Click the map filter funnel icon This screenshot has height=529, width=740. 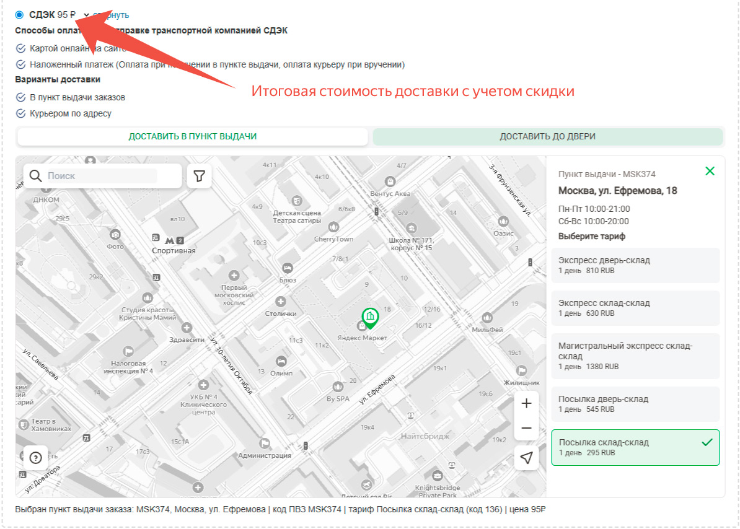point(199,176)
